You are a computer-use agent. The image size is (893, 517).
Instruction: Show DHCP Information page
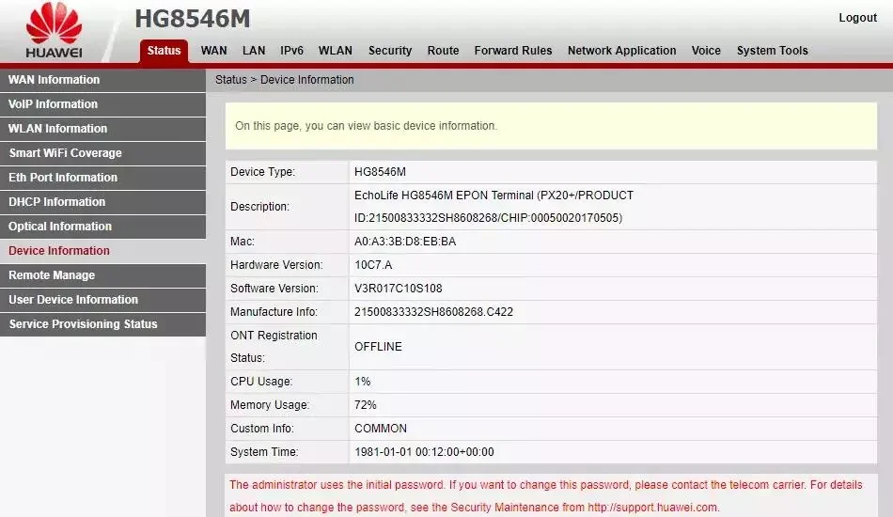tap(57, 202)
